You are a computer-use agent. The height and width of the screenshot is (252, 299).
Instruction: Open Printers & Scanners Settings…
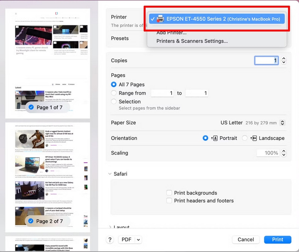point(192,41)
